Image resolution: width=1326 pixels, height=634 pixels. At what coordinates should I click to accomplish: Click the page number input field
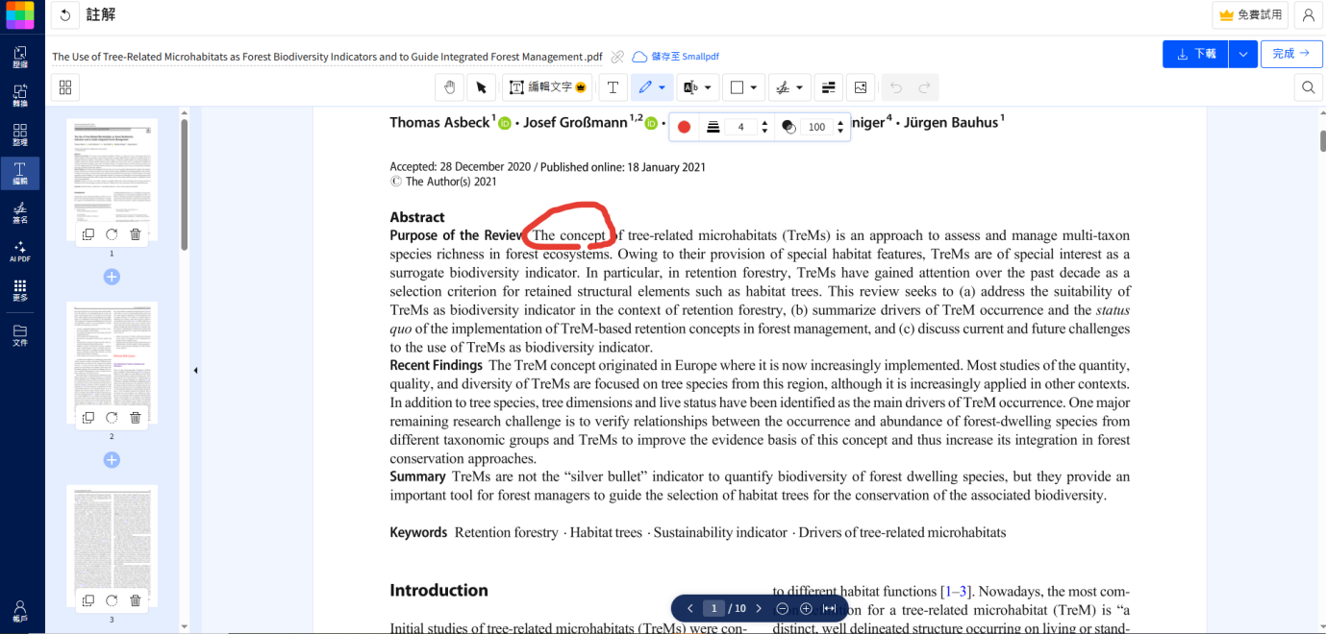pyautogui.click(x=713, y=609)
